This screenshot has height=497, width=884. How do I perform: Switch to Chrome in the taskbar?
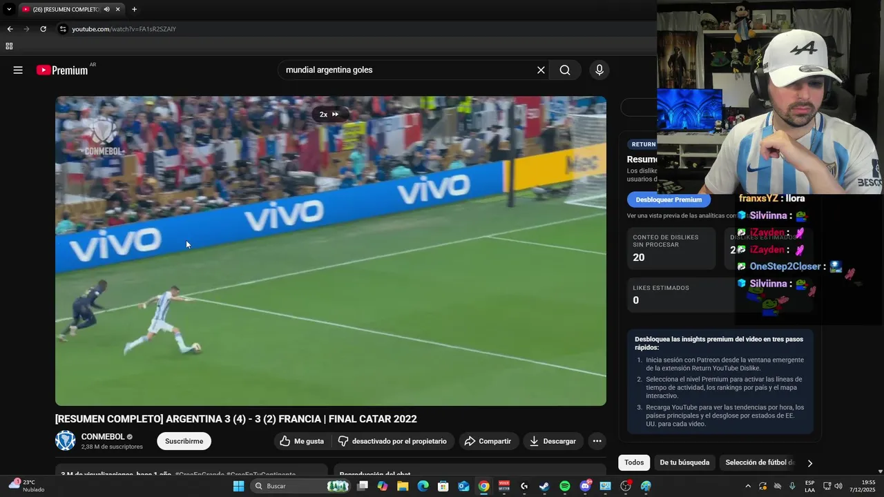(484, 486)
